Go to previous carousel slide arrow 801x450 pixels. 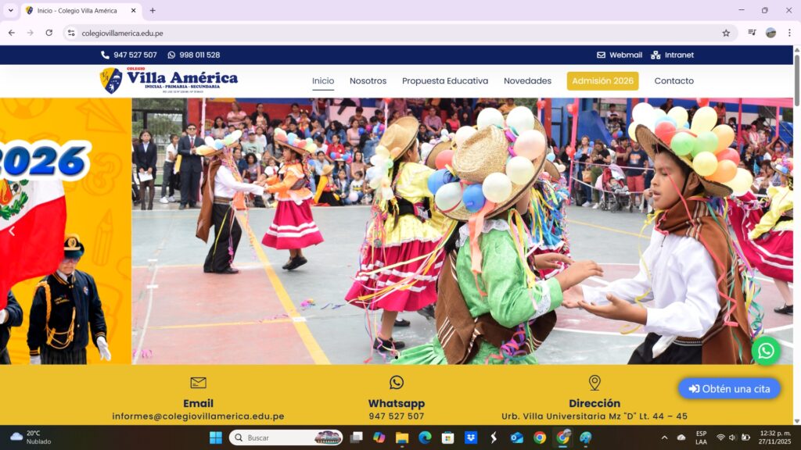coord(12,231)
